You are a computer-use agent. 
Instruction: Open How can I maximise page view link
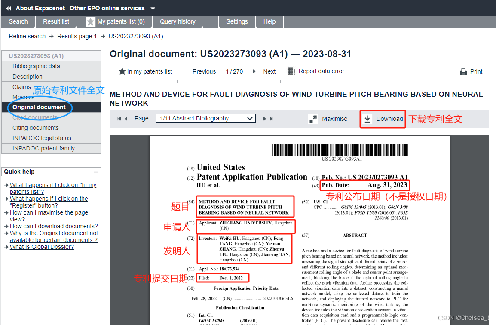(x=49, y=216)
